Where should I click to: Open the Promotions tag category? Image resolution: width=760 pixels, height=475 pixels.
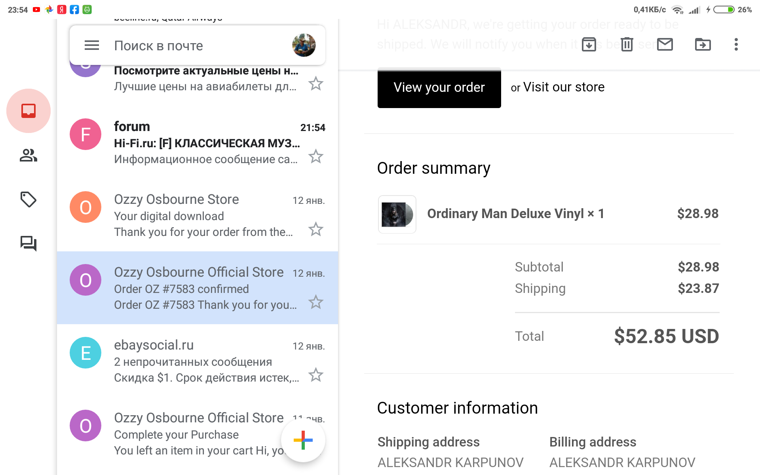pyautogui.click(x=28, y=199)
